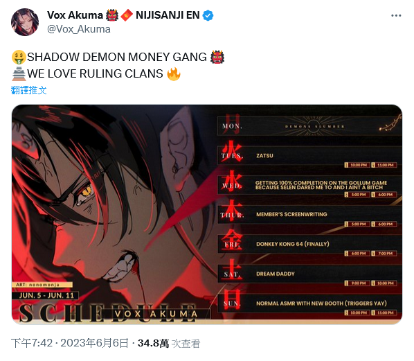Click the DREAM DADDY Saturday row

pyautogui.click(x=309, y=274)
